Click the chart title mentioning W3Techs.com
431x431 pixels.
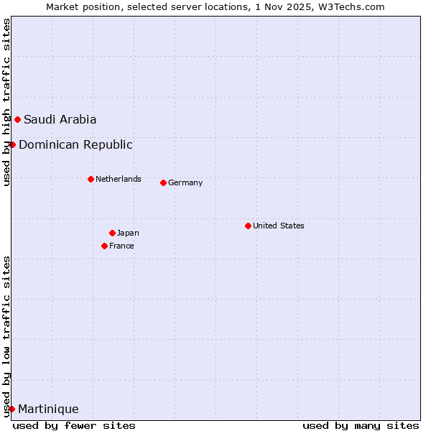click(x=215, y=6)
